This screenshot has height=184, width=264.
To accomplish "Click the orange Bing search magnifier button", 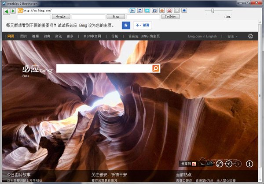I will pos(156,68).
